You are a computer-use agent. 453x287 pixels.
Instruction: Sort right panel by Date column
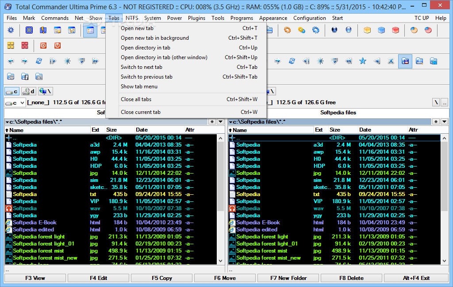click(383, 130)
